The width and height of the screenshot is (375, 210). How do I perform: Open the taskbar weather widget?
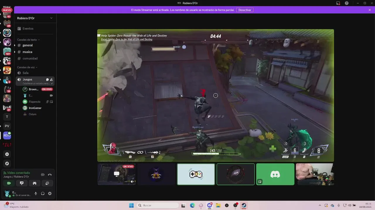click(x=16, y=205)
